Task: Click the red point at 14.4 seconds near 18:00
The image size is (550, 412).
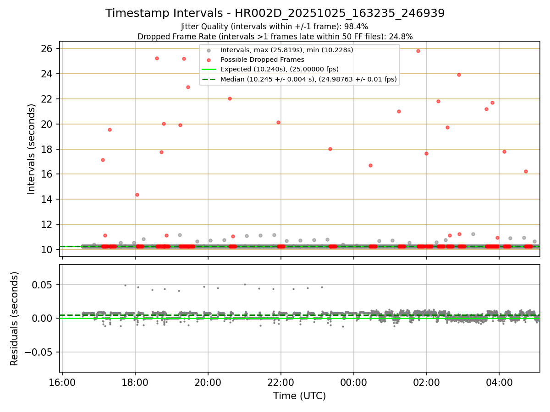Action: coord(137,195)
